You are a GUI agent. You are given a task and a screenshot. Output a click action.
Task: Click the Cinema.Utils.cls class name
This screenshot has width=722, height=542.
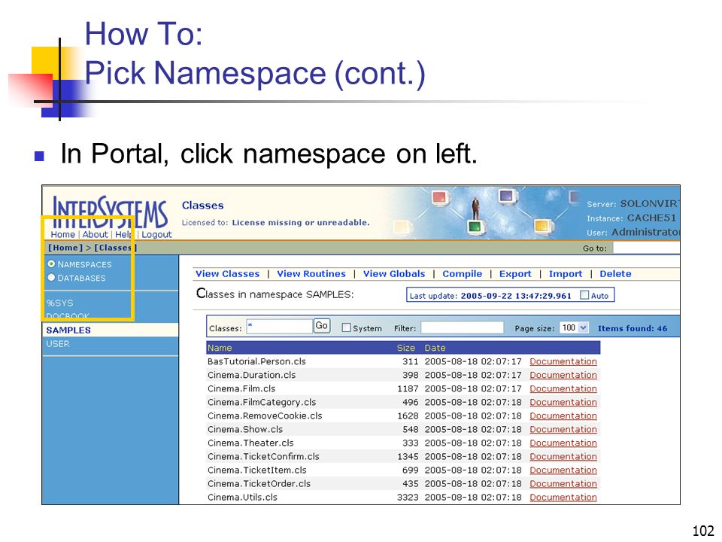tap(242, 498)
